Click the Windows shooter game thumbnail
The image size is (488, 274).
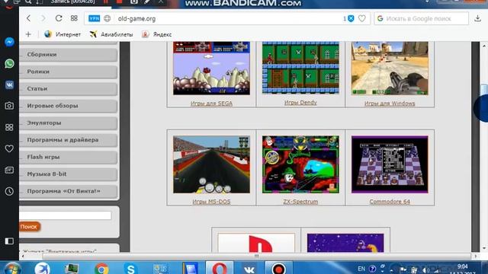(x=390, y=68)
